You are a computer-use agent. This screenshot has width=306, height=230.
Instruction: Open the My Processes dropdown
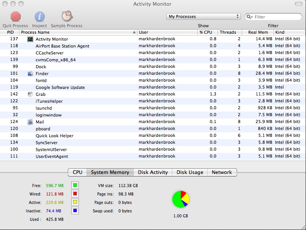click(203, 16)
